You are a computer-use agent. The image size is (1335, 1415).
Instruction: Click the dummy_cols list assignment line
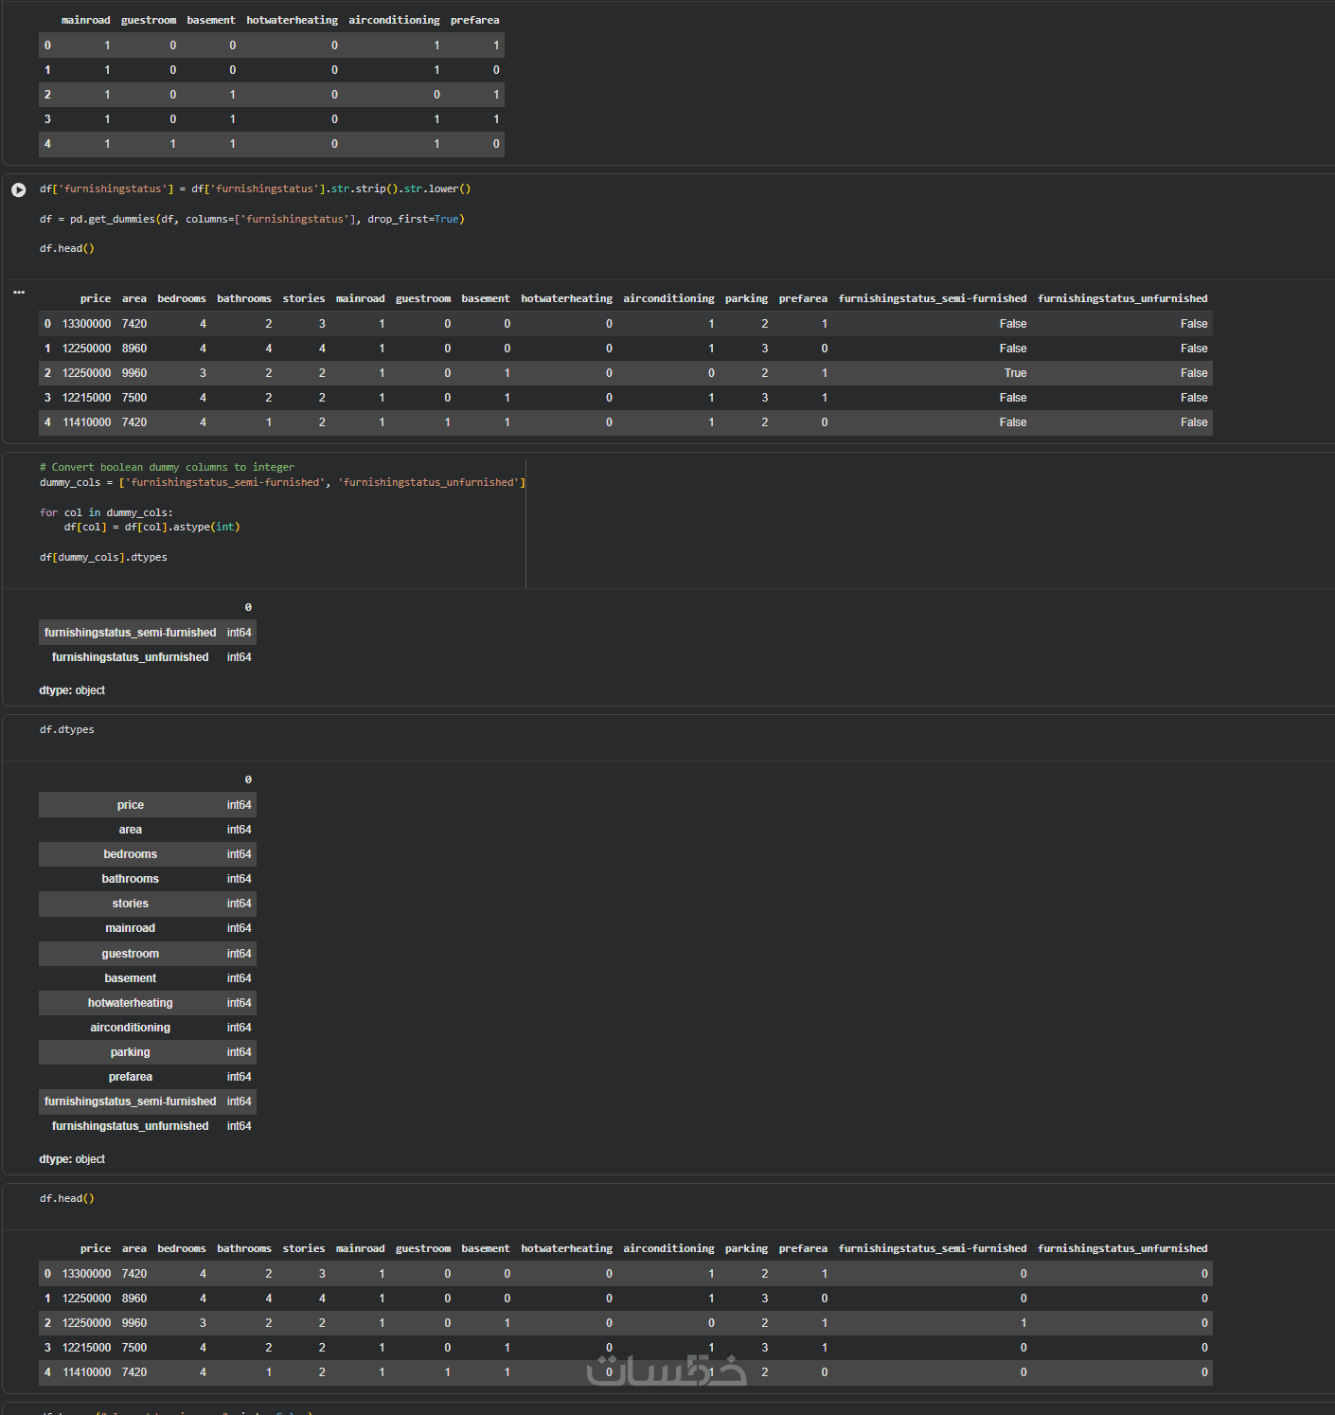click(x=281, y=482)
